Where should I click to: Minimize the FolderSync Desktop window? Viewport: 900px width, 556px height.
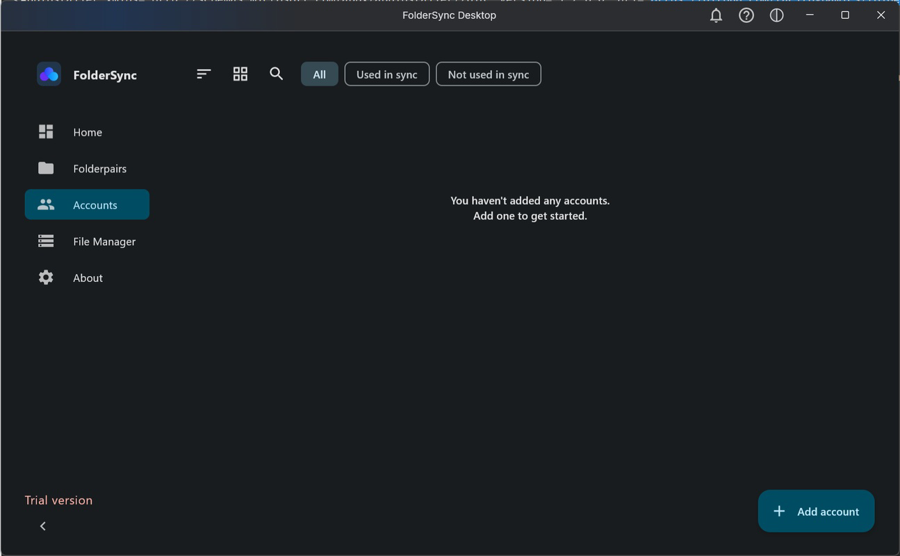coord(810,15)
